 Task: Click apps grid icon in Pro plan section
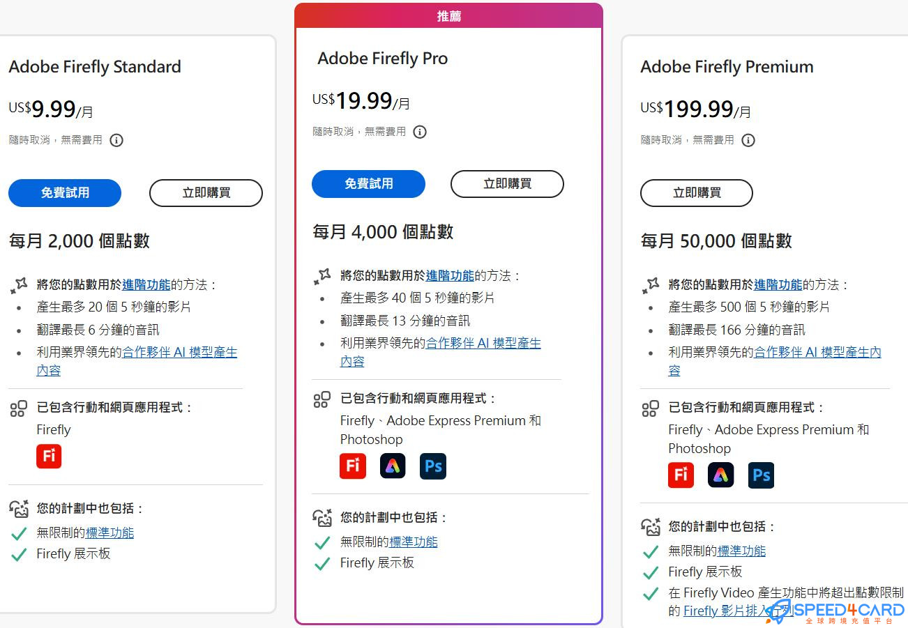pyautogui.click(x=321, y=399)
